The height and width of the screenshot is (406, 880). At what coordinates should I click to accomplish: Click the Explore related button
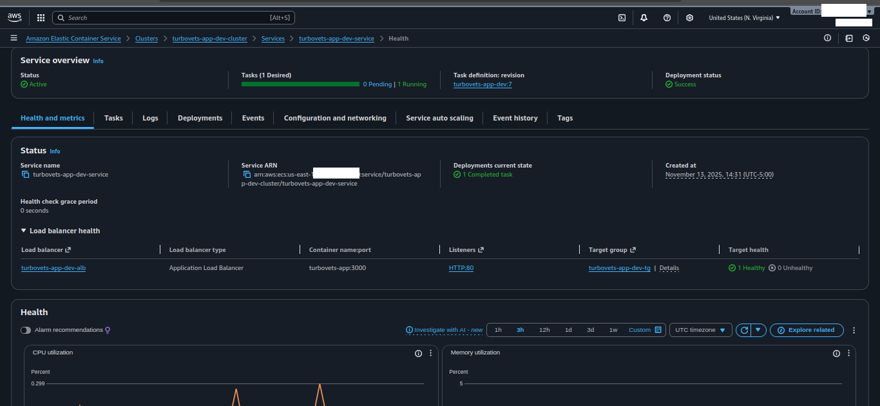pos(807,330)
